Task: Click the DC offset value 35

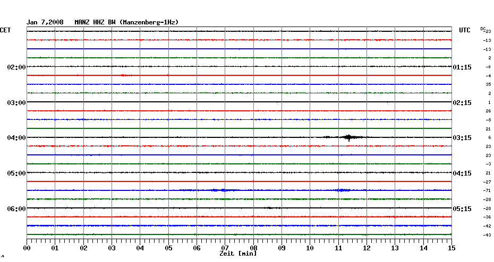Action: [x=488, y=84]
